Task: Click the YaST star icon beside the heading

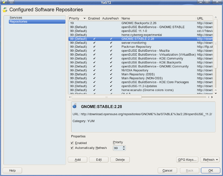Action: click(5, 10)
